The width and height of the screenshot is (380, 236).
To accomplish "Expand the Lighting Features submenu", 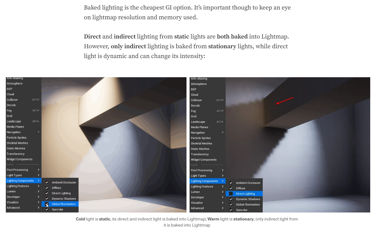I will click(18, 186).
